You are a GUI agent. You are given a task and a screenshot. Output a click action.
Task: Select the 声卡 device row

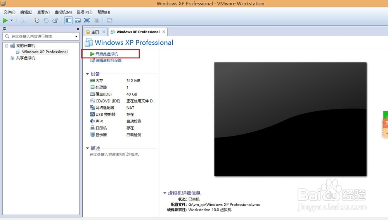123,121
